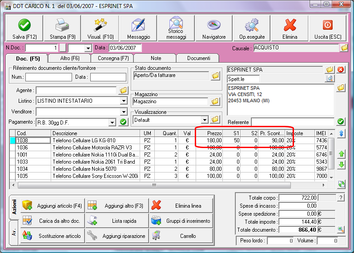Screen dimensions: 354x253
Task: Click the Referente input field
Action: point(293,122)
